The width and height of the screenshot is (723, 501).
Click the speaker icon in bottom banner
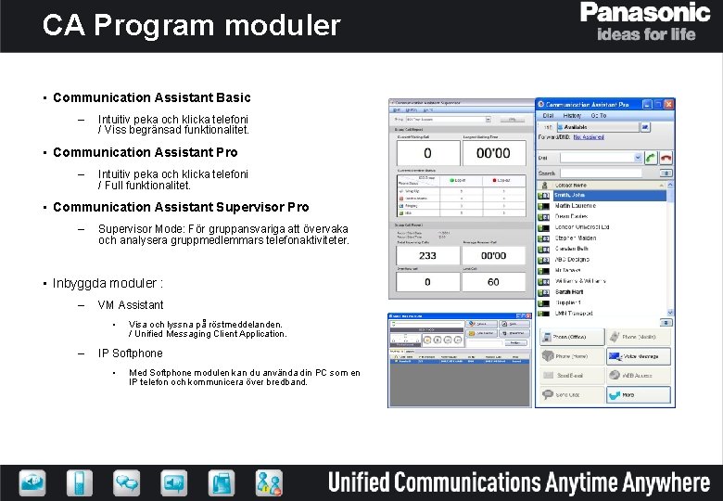point(174,482)
